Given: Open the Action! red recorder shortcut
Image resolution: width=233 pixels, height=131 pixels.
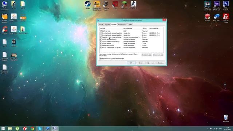Looking at the screenshot, I should [x=207, y=17].
